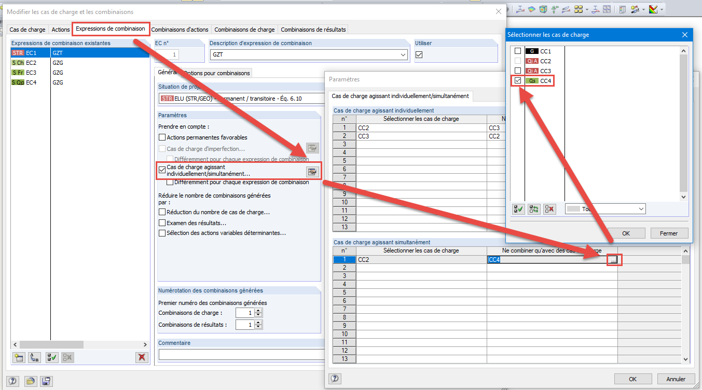Switch to the Cas de charge tab

[27, 30]
